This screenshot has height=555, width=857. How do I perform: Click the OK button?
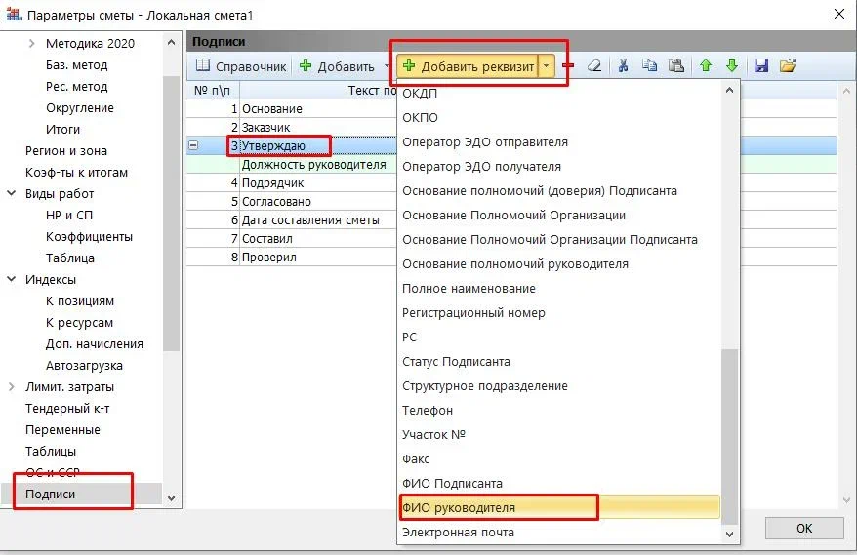pos(804,529)
